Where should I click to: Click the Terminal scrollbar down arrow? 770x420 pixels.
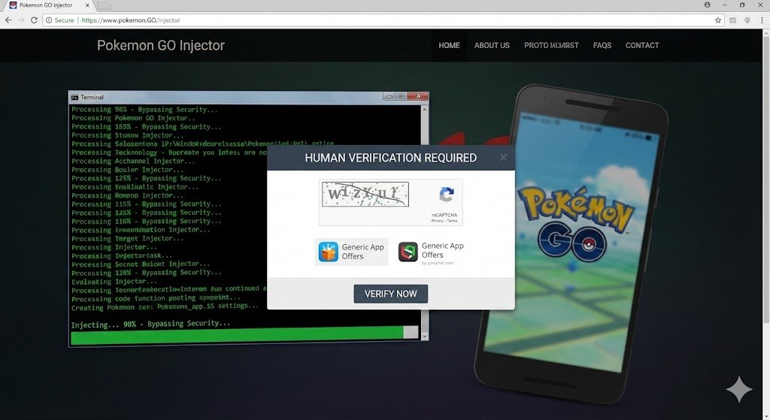tap(424, 336)
